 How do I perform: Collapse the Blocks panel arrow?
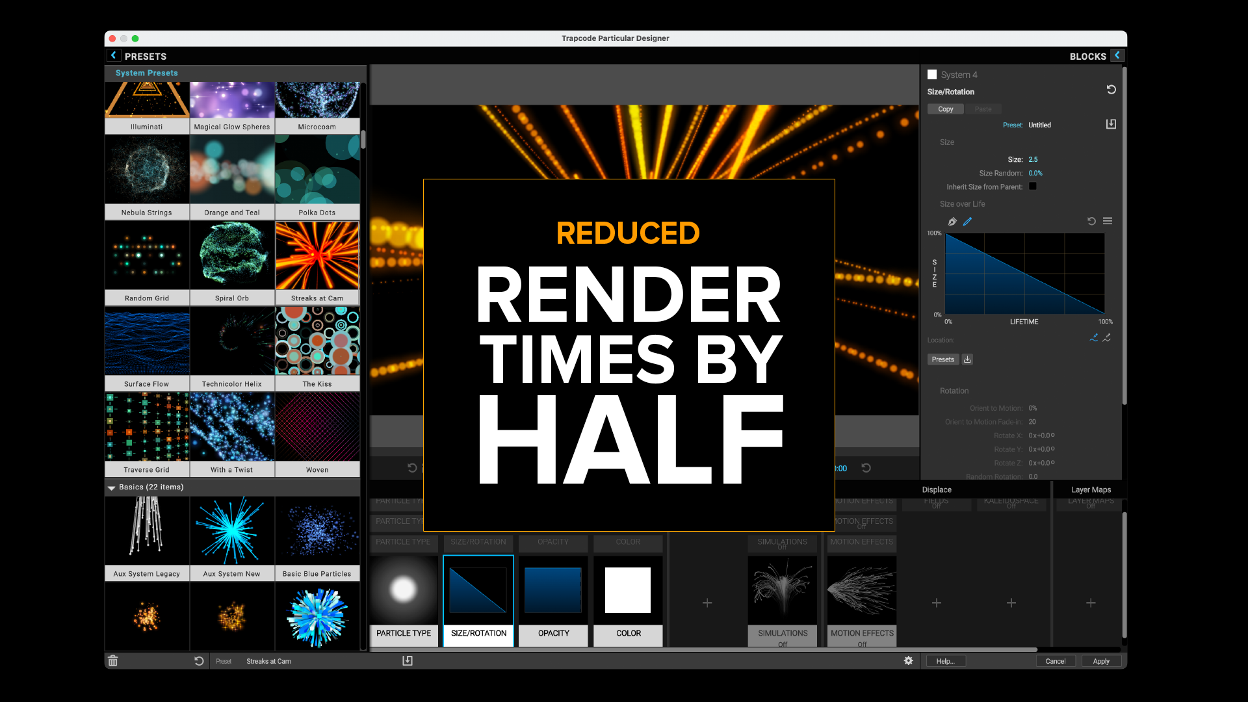click(x=1117, y=56)
